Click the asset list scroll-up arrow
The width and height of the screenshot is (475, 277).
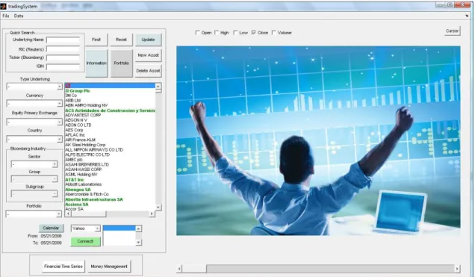pyautogui.click(x=158, y=87)
